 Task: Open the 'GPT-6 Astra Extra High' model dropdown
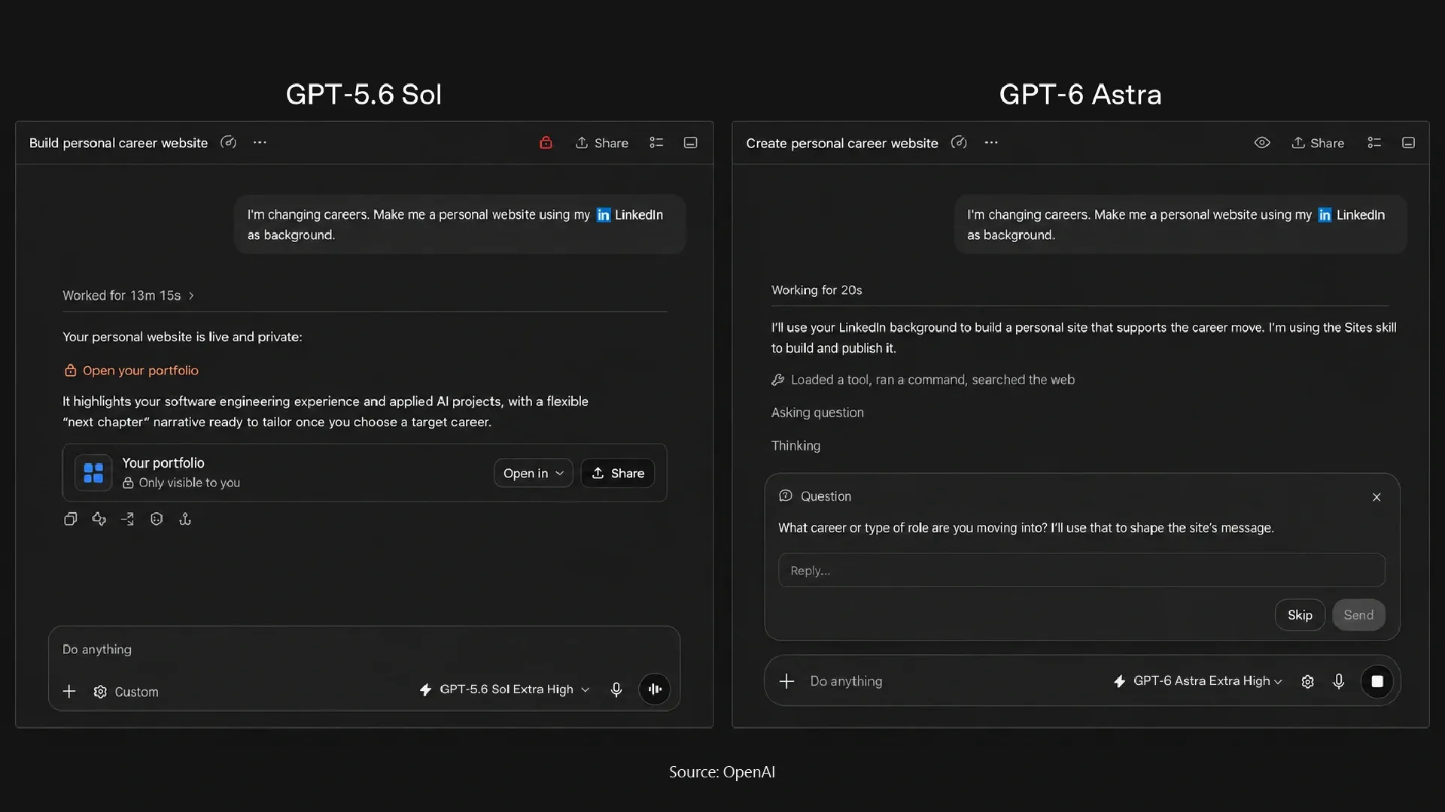click(x=1197, y=681)
